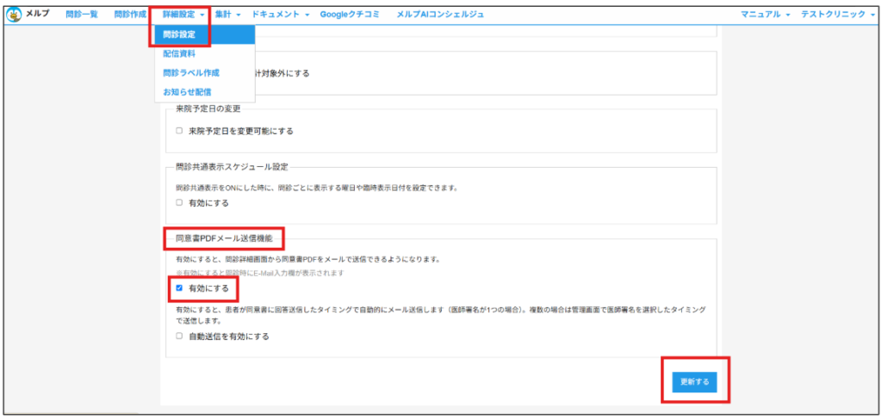Click the E-Mail入力欄 gray note text
Viewport: 882px width, 420px height.
coord(260,273)
